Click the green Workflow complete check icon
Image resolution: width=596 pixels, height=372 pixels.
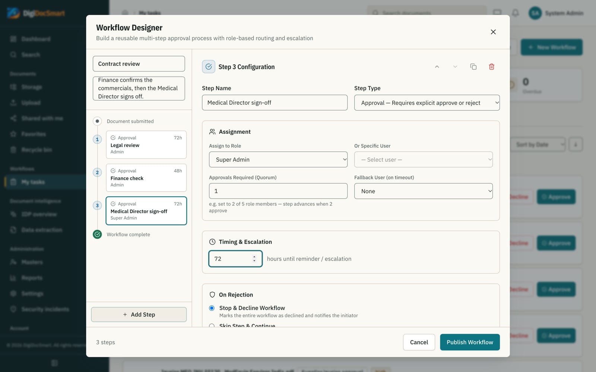click(97, 234)
